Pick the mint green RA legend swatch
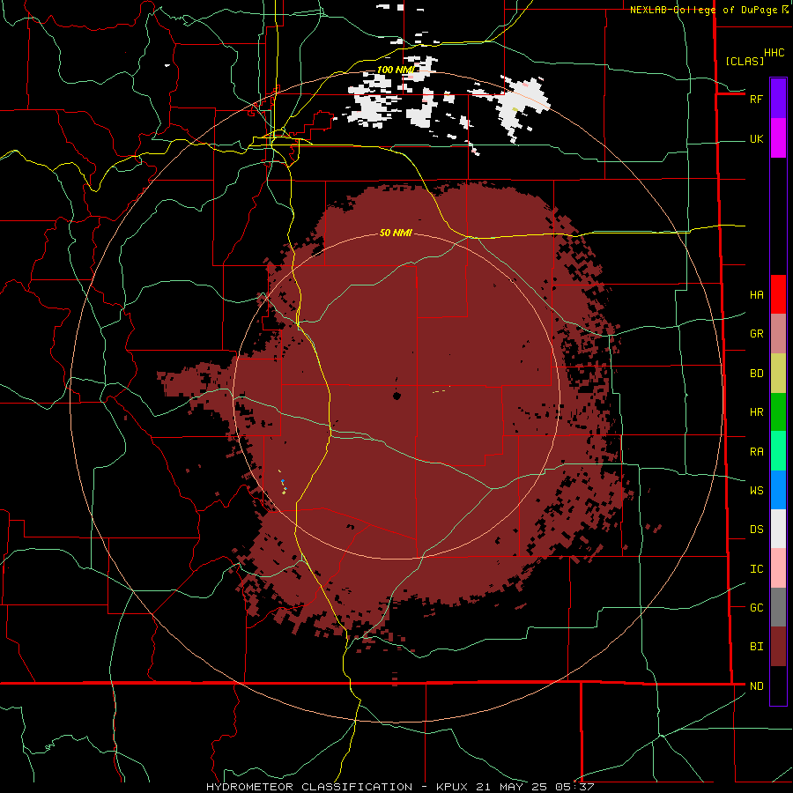This screenshot has width=793, height=793. [778, 450]
